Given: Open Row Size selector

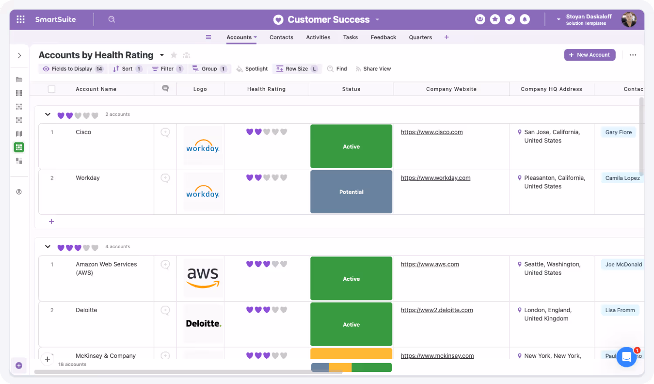Looking at the screenshot, I should coord(297,69).
